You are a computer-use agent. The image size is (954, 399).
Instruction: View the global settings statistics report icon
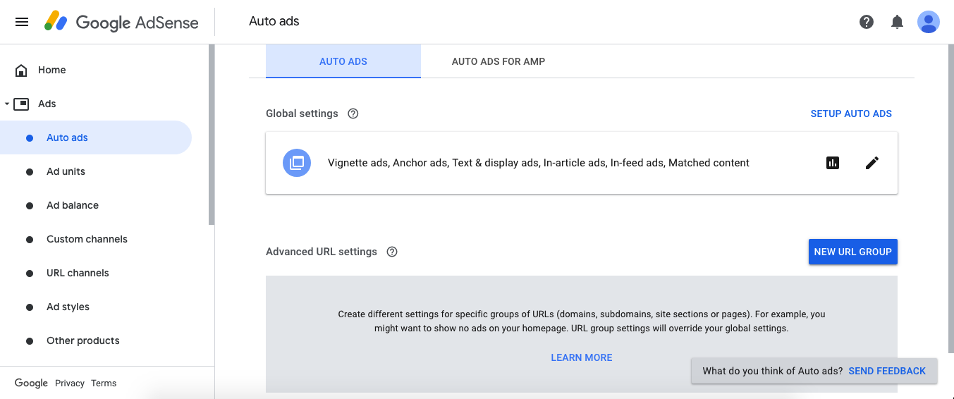[x=833, y=163]
